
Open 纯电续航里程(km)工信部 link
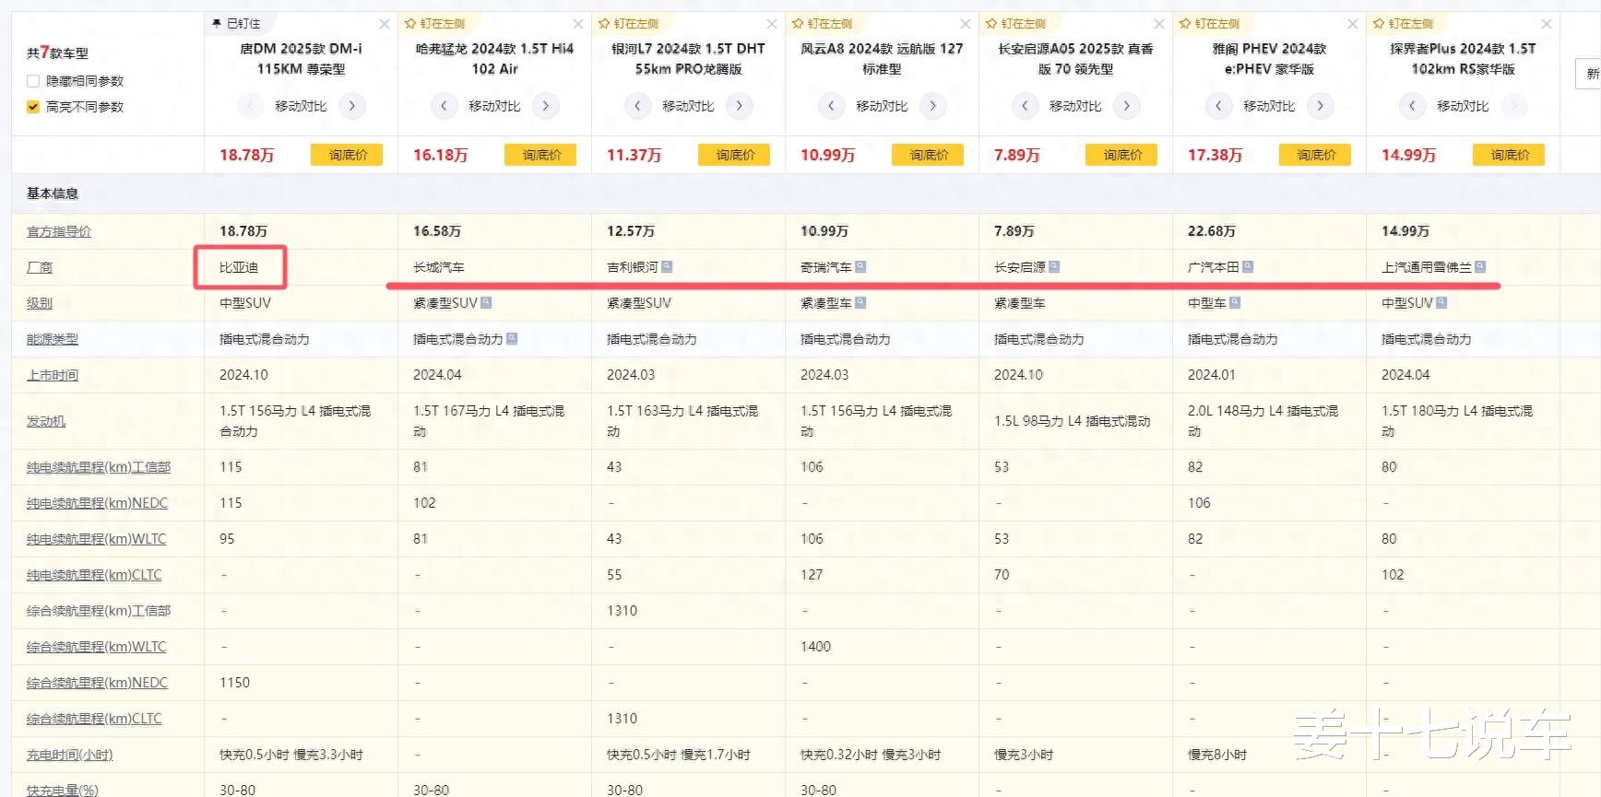point(99,467)
